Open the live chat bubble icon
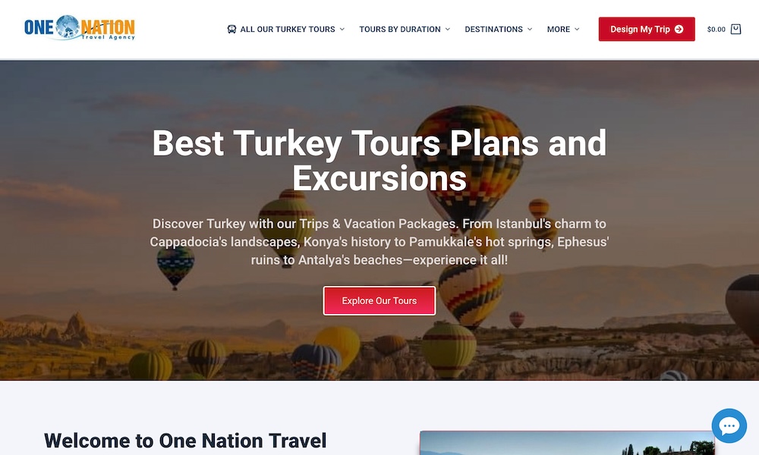The image size is (759, 455). click(729, 425)
